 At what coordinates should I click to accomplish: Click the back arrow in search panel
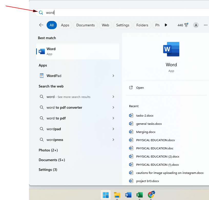click(x=41, y=25)
